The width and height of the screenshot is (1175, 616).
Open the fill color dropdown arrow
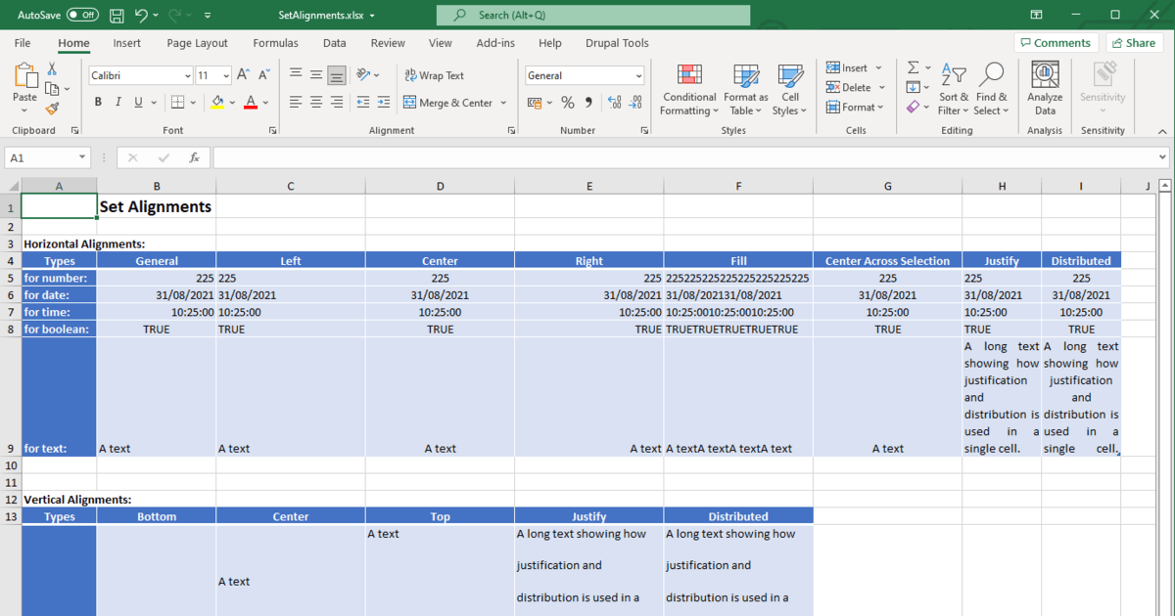pos(232,102)
